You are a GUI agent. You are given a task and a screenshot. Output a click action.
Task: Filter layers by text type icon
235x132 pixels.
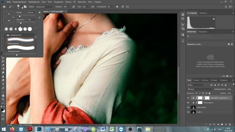(218, 85)
